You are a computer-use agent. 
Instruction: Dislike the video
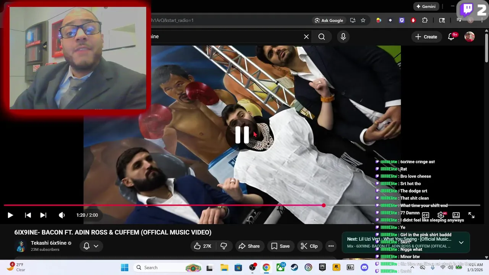[224, 246]
